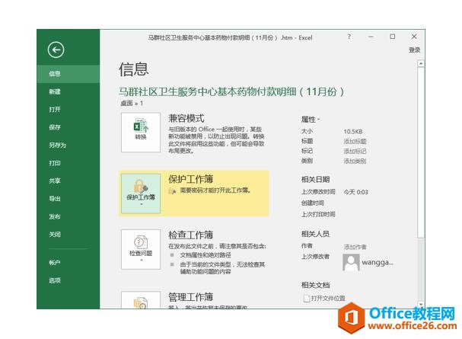Click 添加标题 to add a title
This screenshot has width=462, height=339.
tap(355, 142)
